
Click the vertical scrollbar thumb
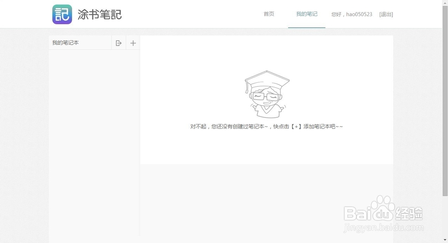(x=445, y=101)
